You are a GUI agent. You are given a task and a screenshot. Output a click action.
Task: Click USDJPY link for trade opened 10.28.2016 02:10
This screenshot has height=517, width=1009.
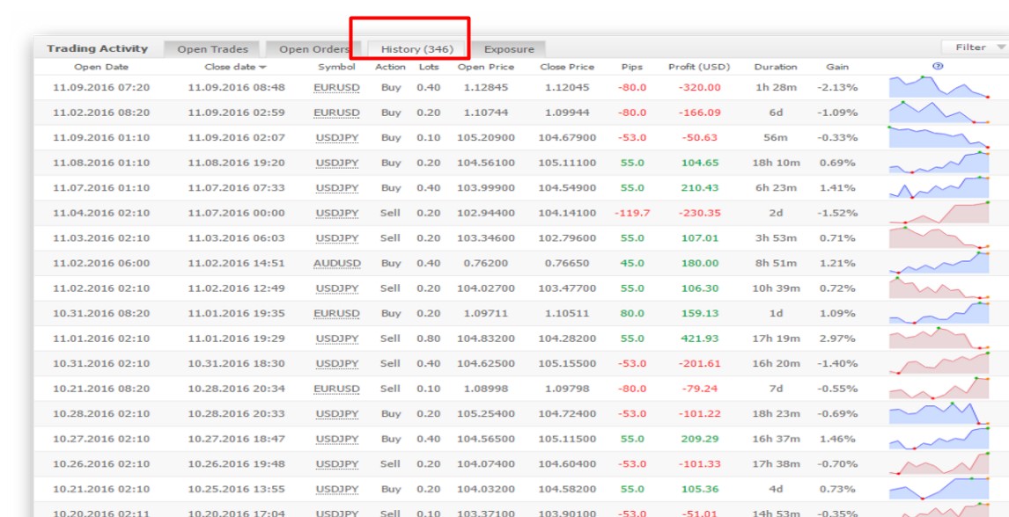337,413
